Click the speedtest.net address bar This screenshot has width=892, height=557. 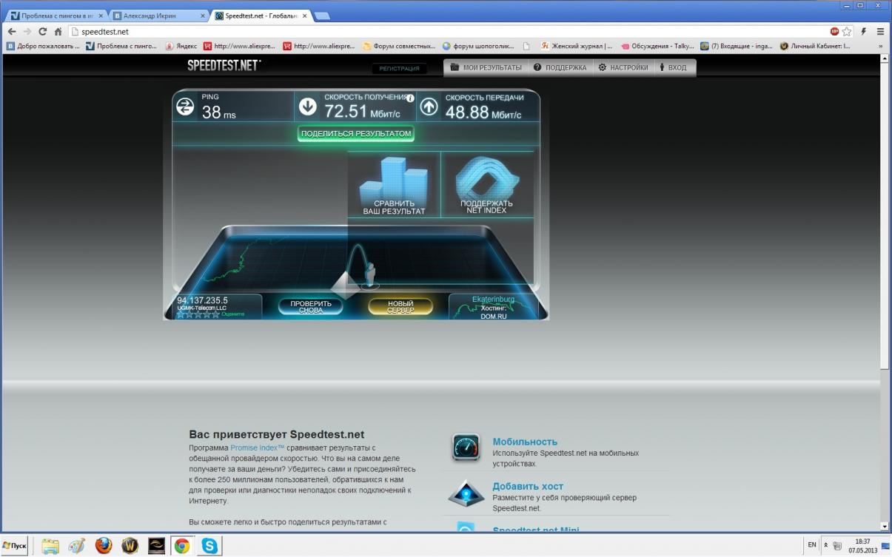pyautogui.click(x=444, y=32)
